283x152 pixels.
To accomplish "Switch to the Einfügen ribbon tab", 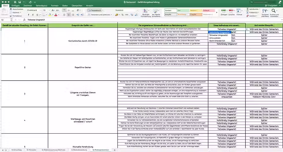I will pyautogui.click(x=16, y=5).
